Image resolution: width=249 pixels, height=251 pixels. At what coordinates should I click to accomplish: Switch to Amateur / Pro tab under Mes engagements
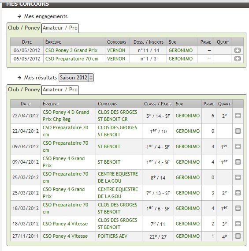point(60,28)
